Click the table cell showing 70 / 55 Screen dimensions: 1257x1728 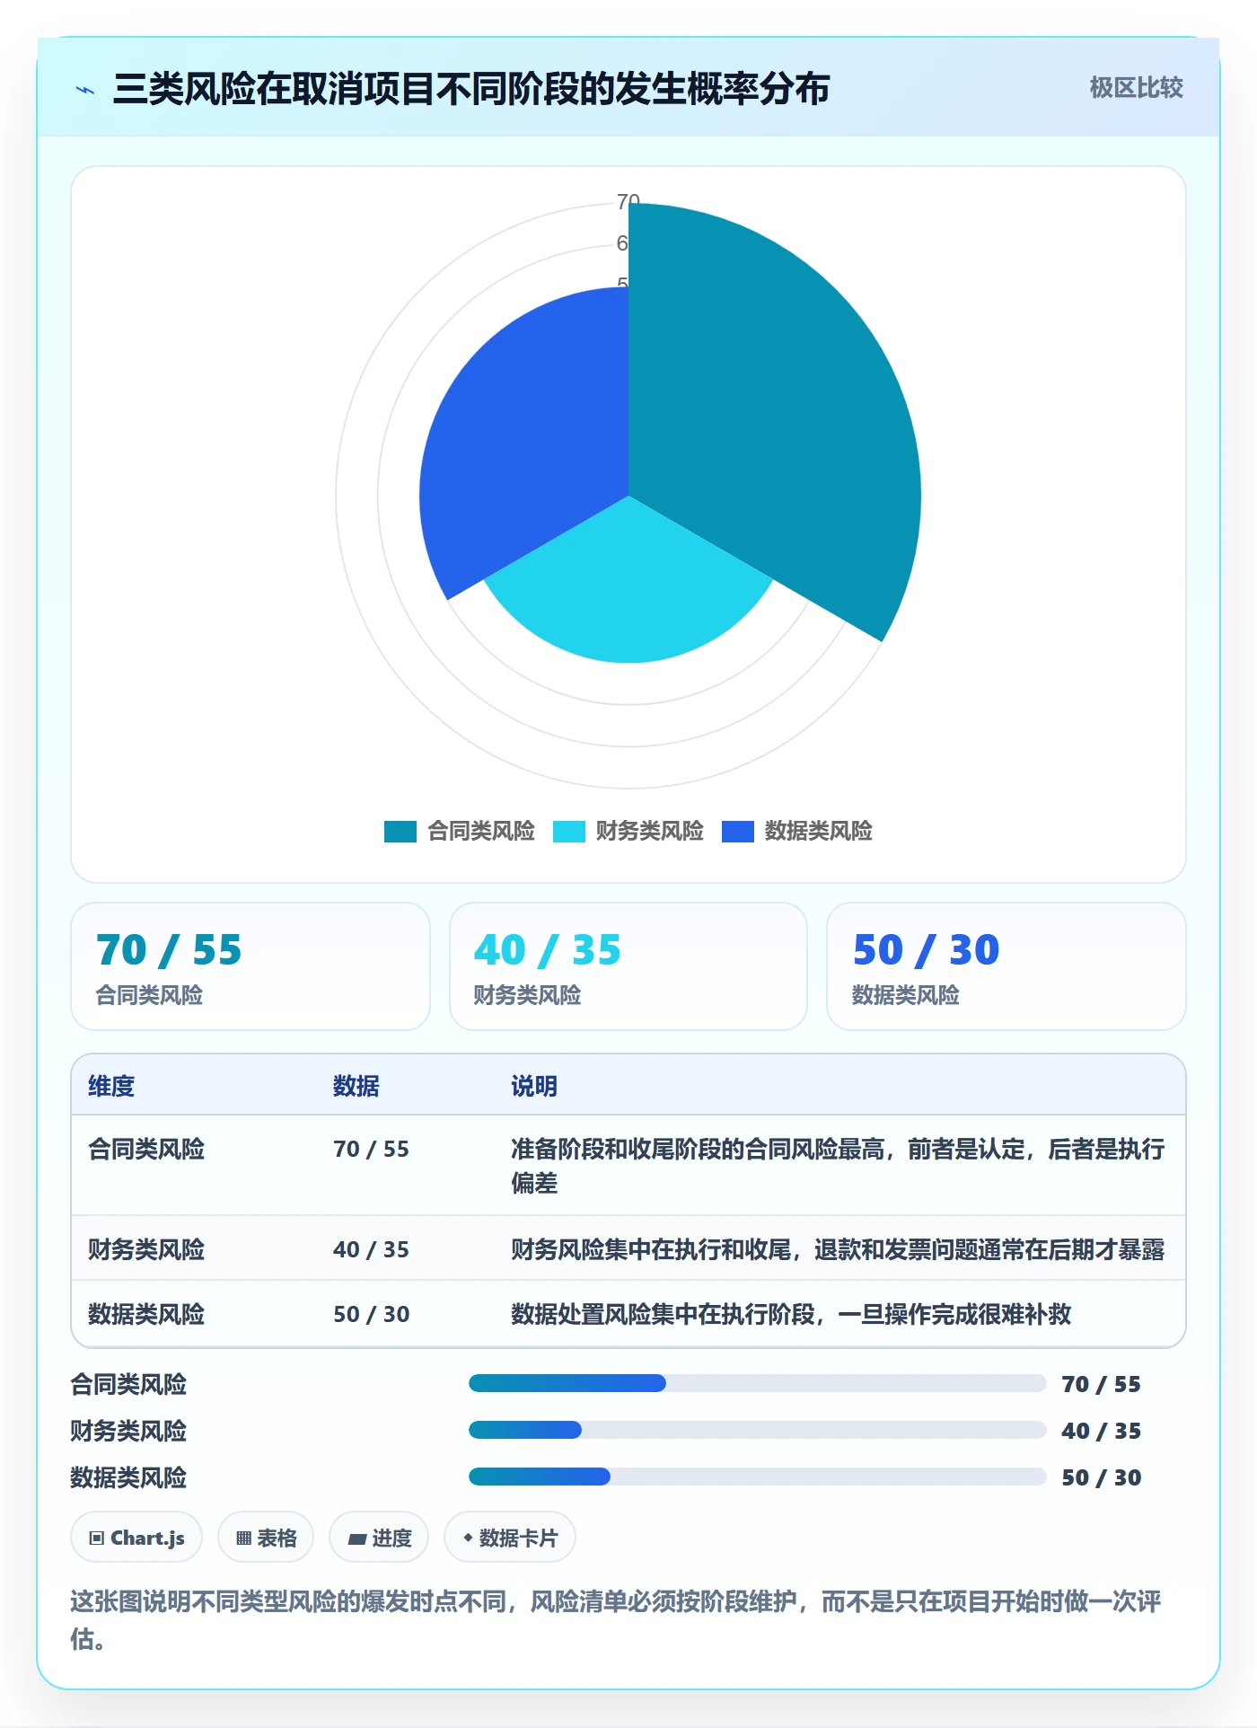pyautogui.click(x=371, y=1149)
